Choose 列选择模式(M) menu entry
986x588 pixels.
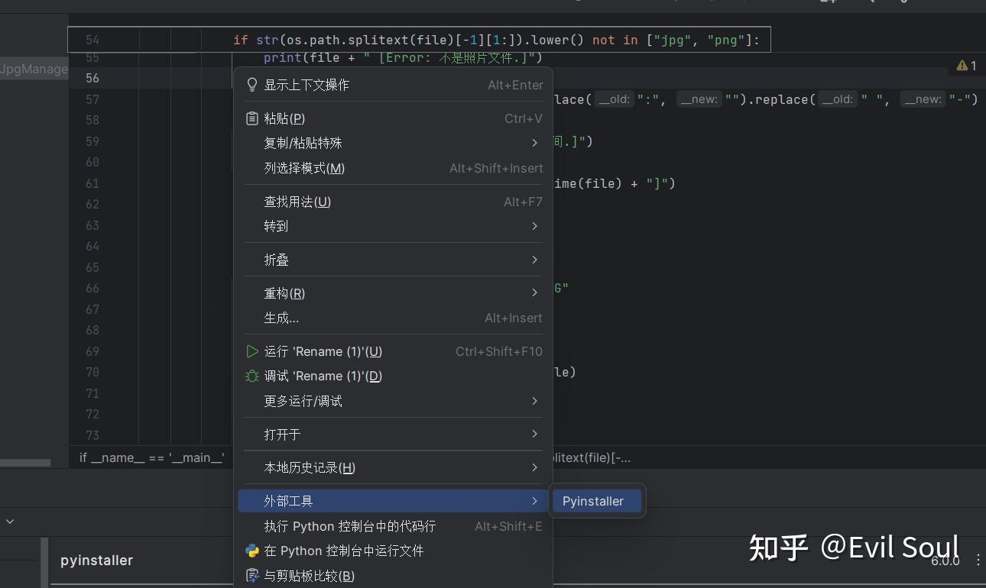pyautogui.click(x=303, y=168)
